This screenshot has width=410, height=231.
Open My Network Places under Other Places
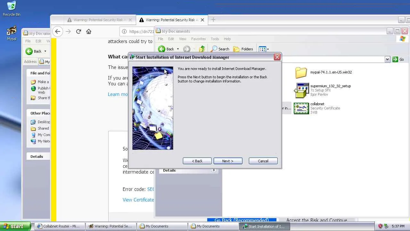[40, 141]
